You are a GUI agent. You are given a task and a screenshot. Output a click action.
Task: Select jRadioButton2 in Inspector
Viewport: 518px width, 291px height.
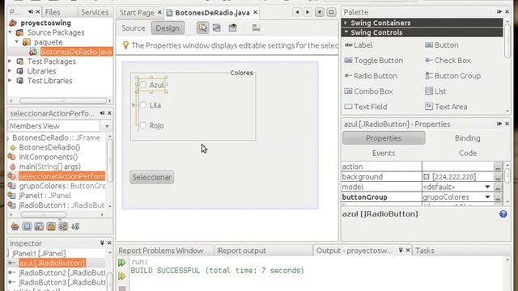(62, 273)
